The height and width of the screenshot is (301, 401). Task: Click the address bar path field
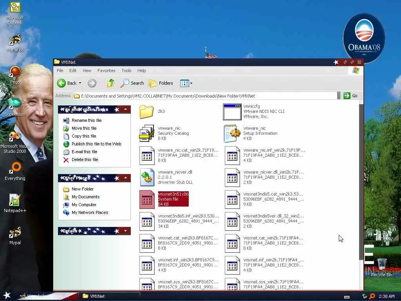tap(204, 96)
